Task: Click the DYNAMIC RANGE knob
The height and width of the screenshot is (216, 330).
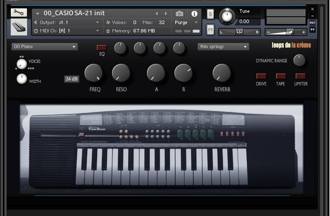Action: tap(299, 60)
